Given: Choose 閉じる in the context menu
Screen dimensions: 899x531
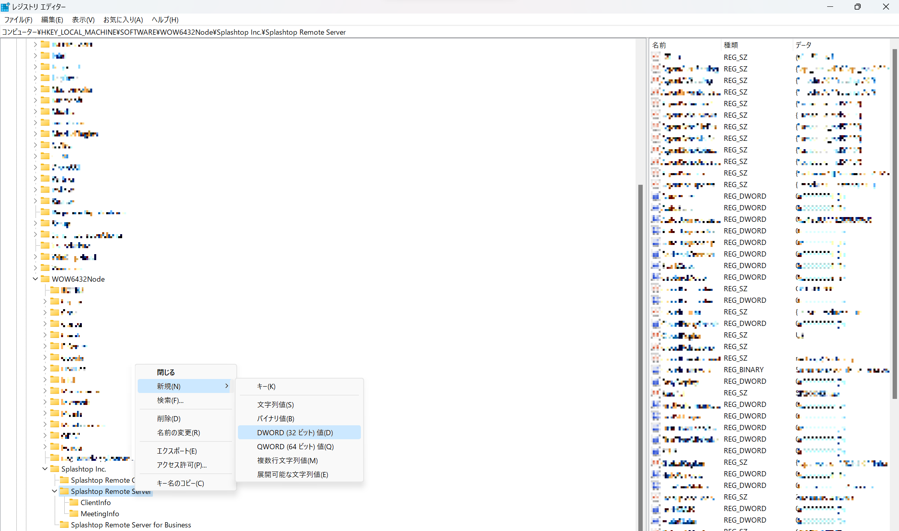Looking at the screenshot, I should [186, 372].
